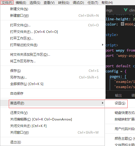Switch to the 输出 panel tab

tap(118, 96)
